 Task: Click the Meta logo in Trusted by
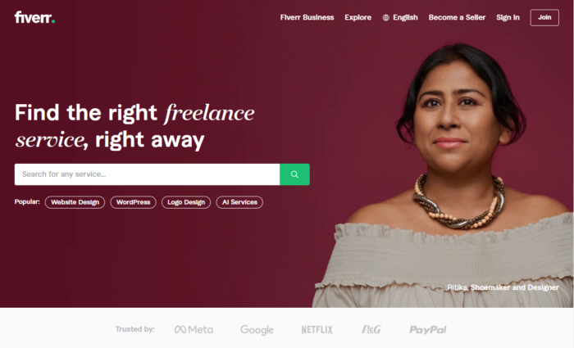point(194,329)
